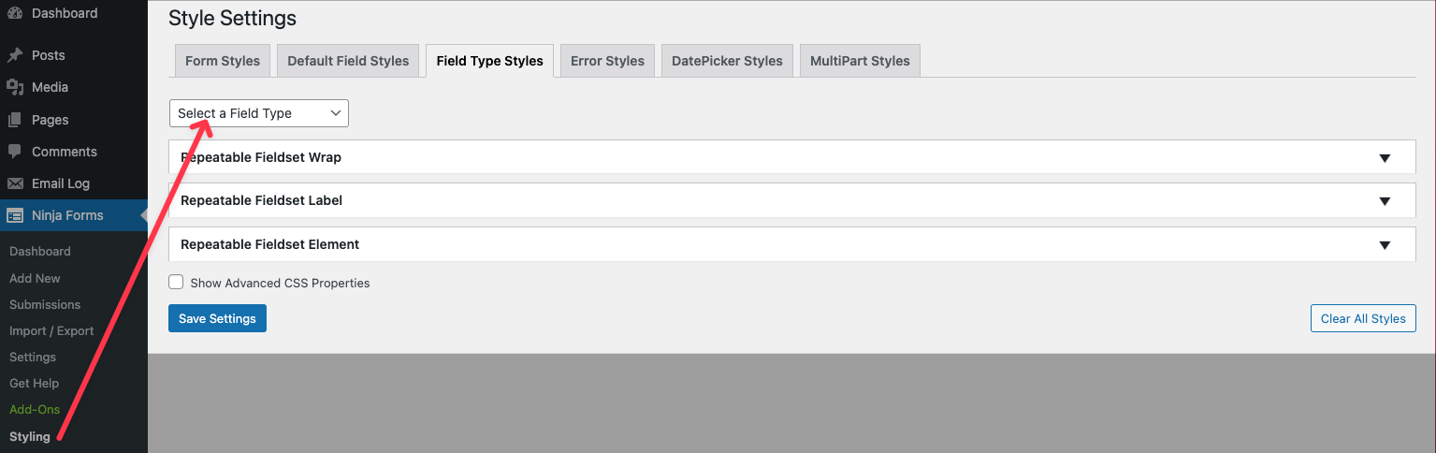
Task: Enable Show Advanced CSS Properties checkbox
Action: click(176, 282)
